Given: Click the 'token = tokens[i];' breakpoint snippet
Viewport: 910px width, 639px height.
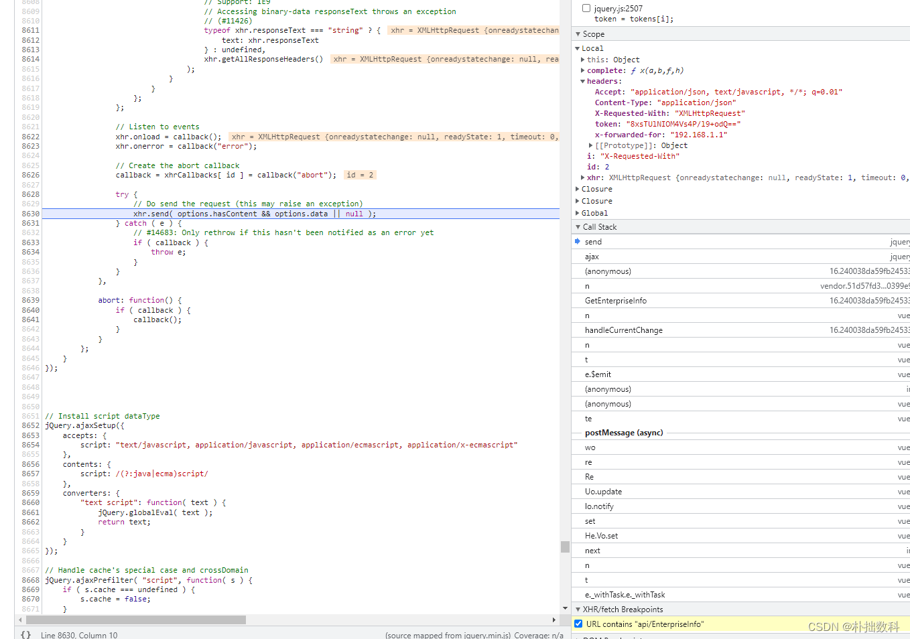Looking at the screenshot, I should click(634, 19).
